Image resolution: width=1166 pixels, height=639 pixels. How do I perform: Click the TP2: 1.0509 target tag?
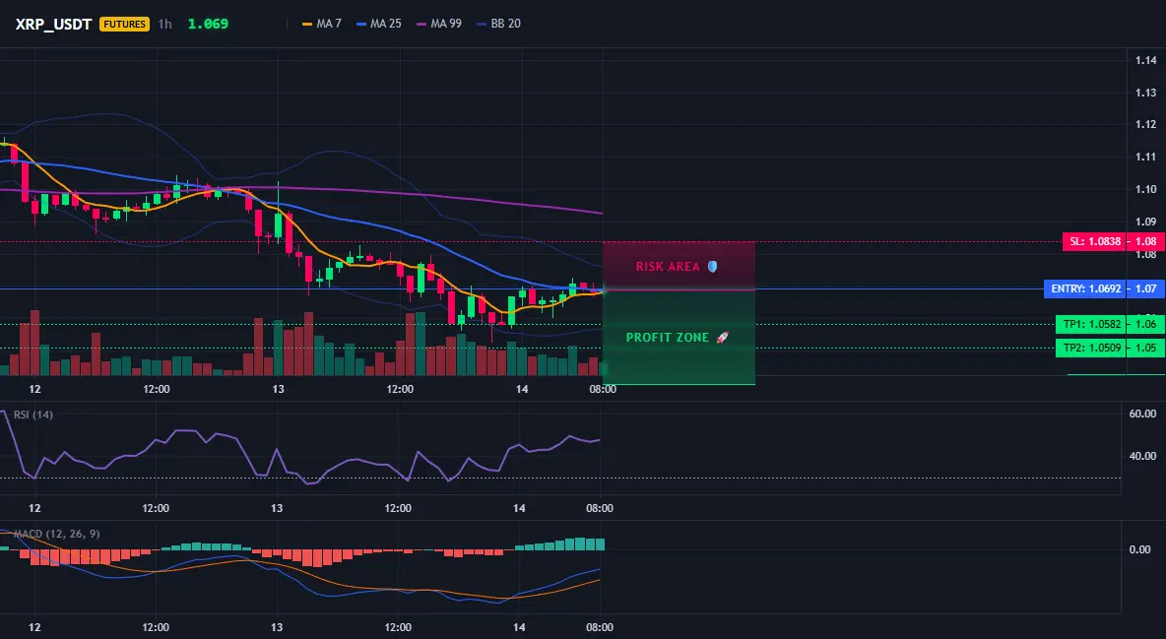1091,348
